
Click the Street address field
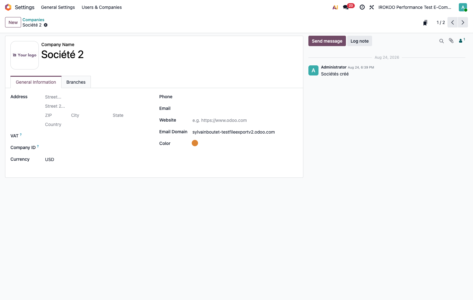[x=97, y=97]
